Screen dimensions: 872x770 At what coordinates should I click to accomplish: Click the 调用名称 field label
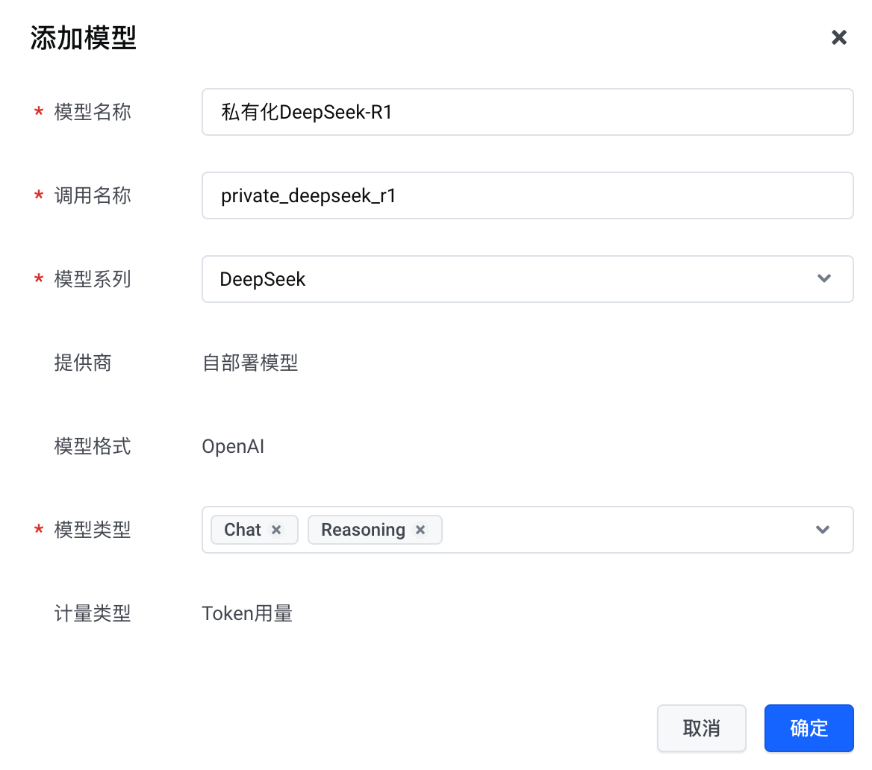tap(93, 195)
